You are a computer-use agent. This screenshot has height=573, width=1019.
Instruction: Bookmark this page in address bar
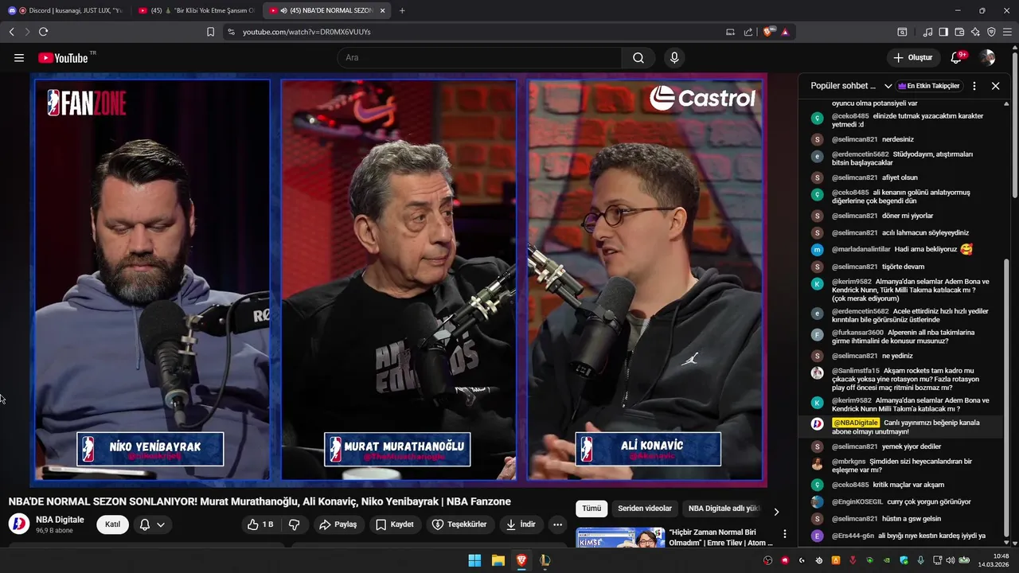210,32
